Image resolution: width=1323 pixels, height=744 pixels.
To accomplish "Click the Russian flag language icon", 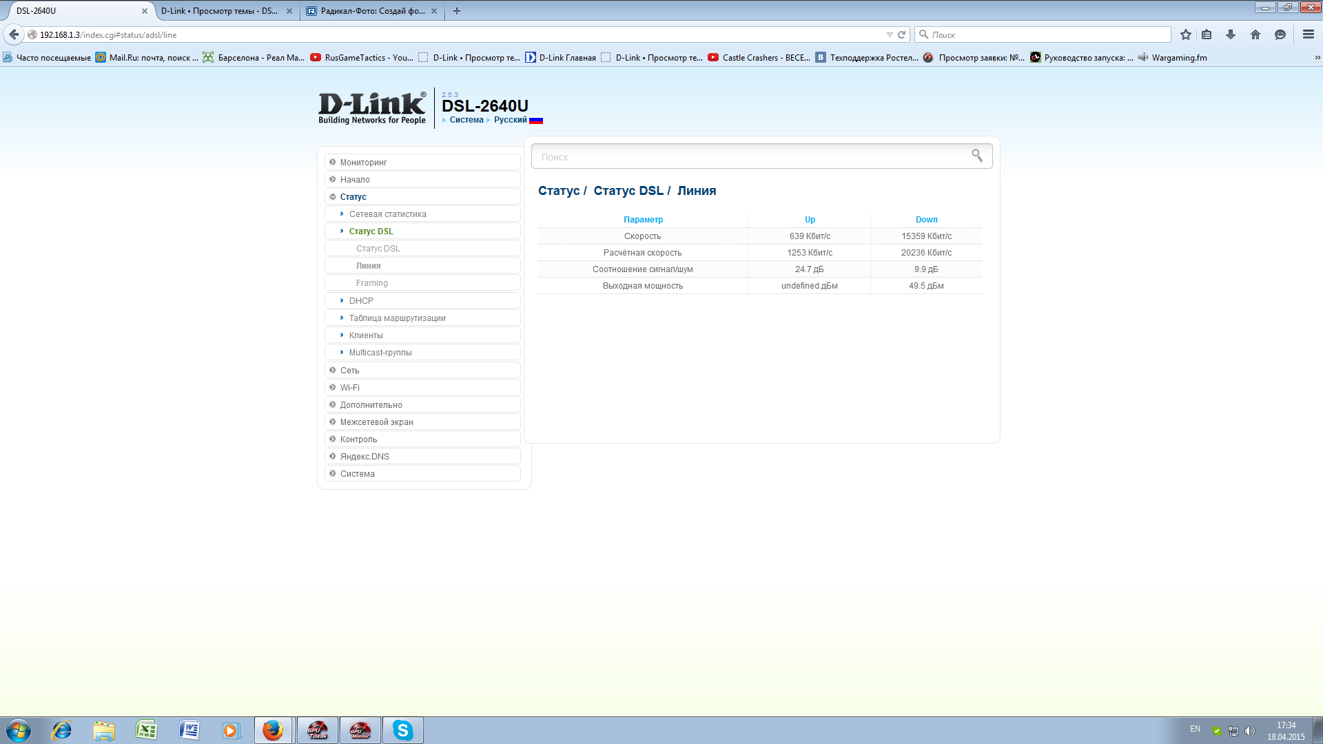I will click(x=536, y=121).
